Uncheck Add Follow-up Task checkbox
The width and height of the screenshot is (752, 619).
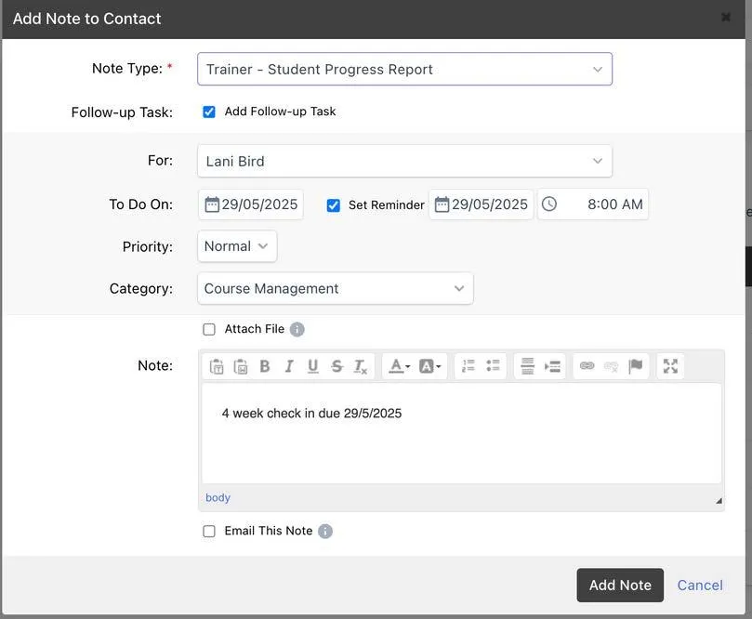pos(209,112)
